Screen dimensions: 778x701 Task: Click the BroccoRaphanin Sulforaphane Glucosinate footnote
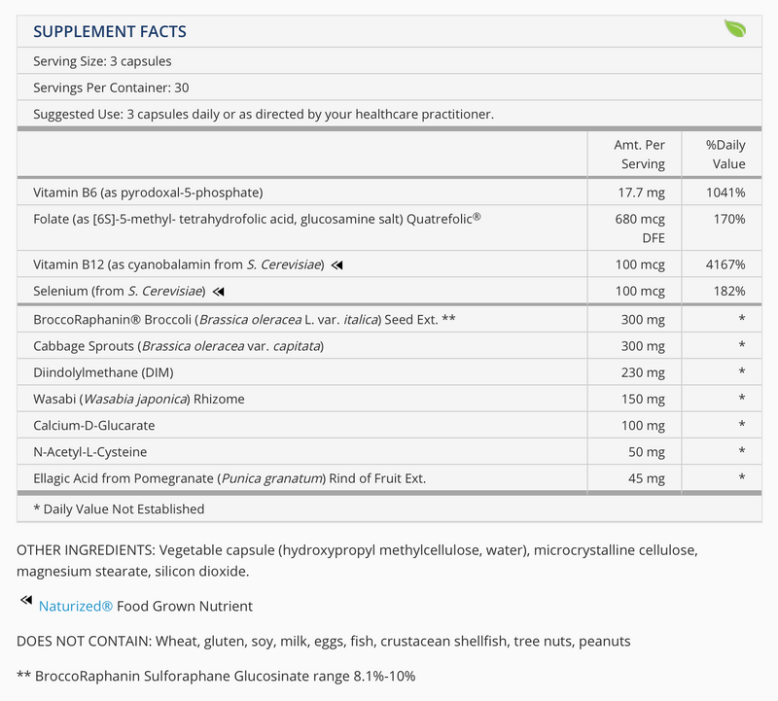216,676
